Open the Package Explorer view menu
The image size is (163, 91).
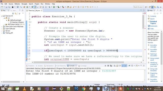coord(23,13)
